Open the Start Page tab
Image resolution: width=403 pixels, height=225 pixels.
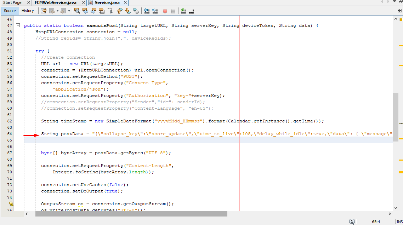coord(12,2)
